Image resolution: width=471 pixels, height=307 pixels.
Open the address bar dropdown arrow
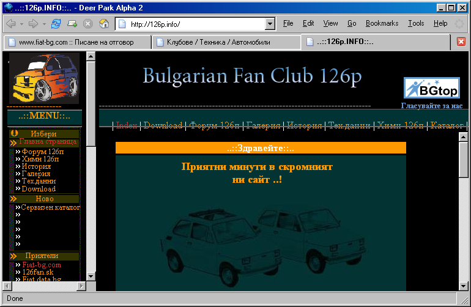[x=270, y=24]
